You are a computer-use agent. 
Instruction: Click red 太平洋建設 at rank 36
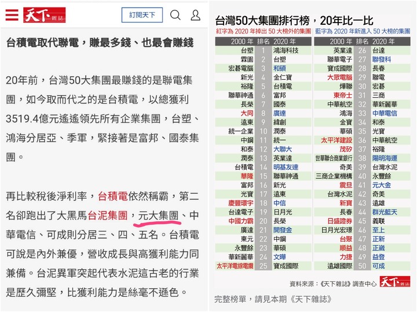tap(336, 140)
